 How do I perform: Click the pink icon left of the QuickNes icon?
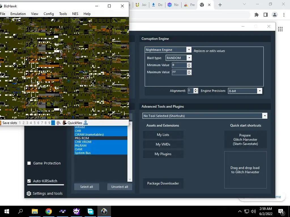tap(59, 123)
